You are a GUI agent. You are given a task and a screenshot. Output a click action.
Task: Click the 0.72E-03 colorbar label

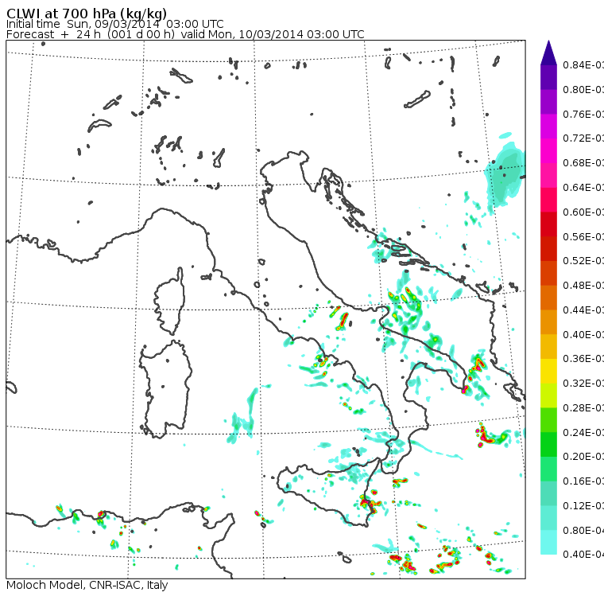pyautogui.click(x=583, y=138)
